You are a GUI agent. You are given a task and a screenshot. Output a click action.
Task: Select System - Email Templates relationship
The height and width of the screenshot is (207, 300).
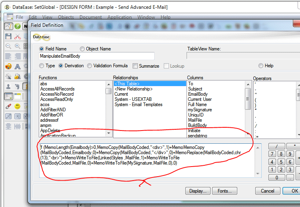(x=139, y=105)
